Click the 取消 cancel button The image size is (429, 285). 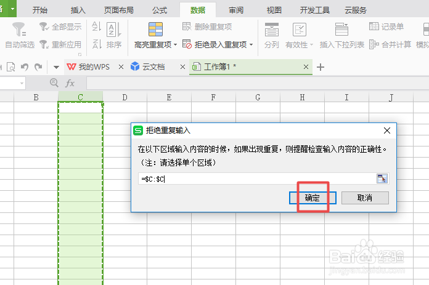365,198
